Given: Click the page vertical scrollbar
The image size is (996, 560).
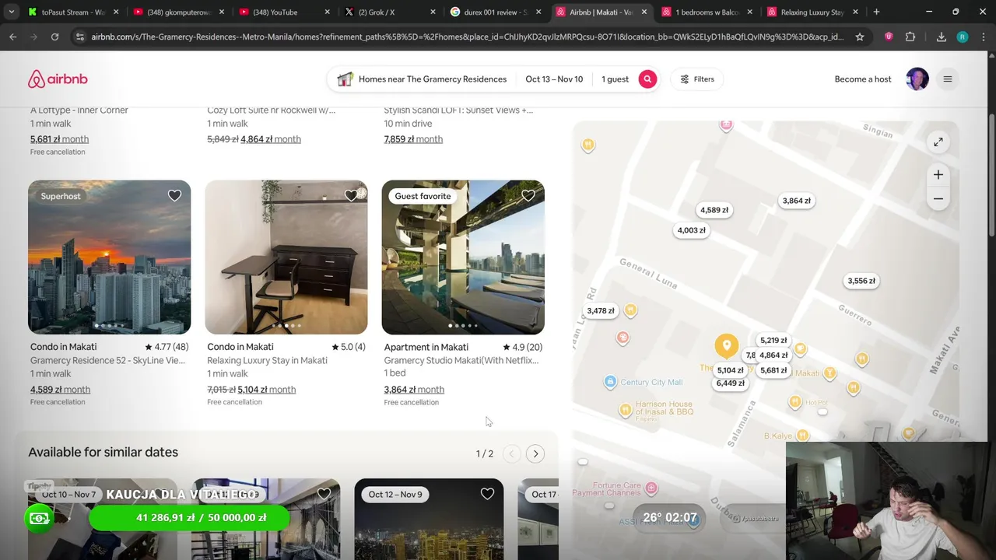Looking at the screenshot, I should [x=991, y=175].
